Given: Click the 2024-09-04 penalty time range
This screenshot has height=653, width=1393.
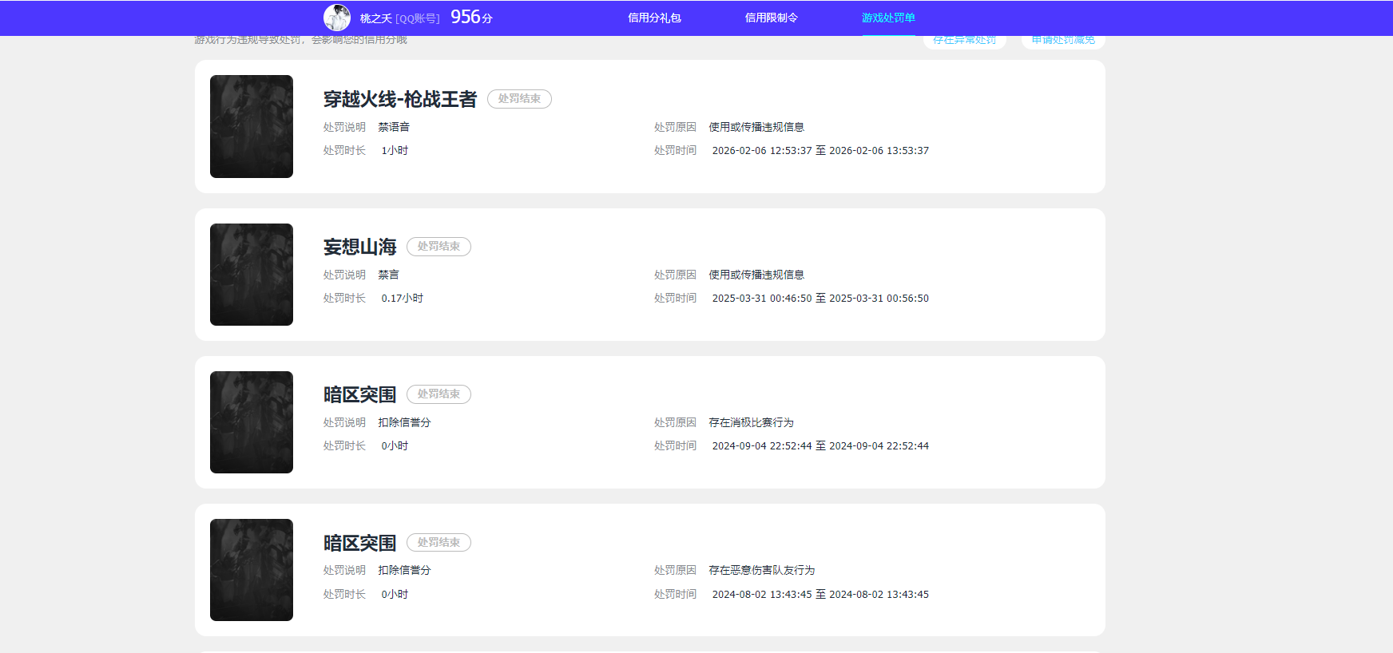Looking at the screenshot, I should point(820,445).
